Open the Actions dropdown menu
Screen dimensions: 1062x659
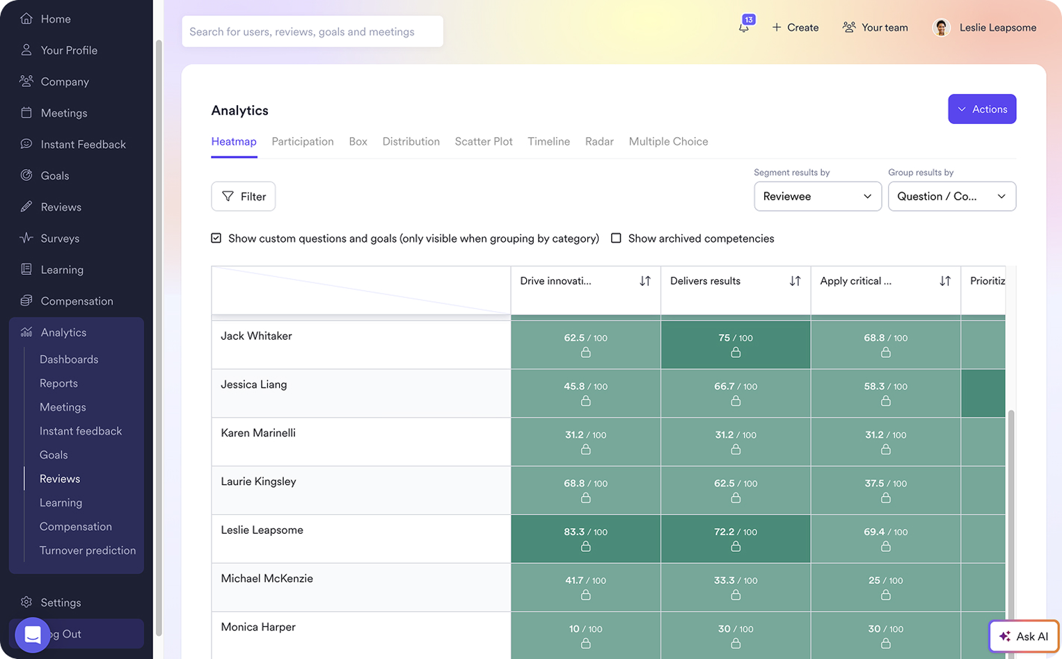tap(982, 109)
